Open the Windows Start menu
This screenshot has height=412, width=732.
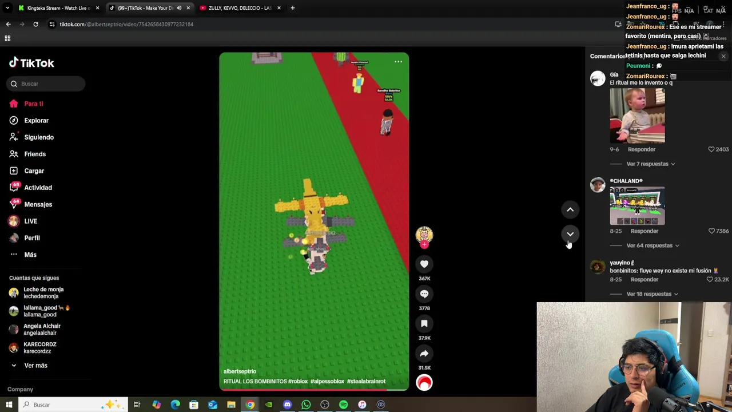[x=9, y=405]
